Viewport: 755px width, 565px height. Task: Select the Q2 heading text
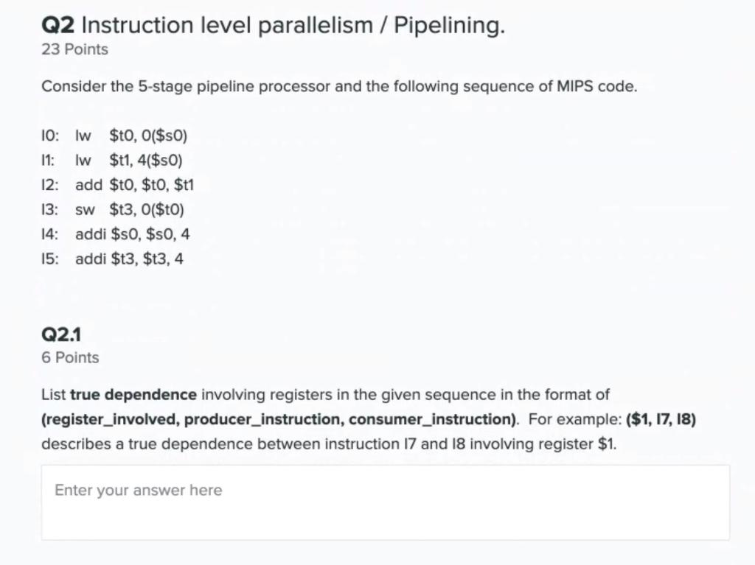[59, 24]
